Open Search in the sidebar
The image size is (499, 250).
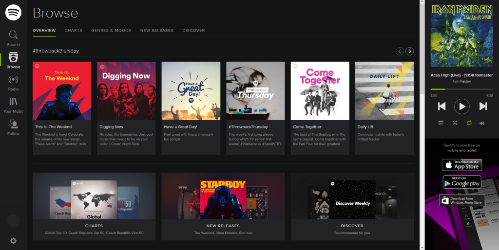coord(13,38)
